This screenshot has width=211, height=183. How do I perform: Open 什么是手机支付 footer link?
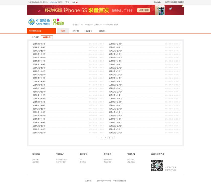click(x=62, y=159)
